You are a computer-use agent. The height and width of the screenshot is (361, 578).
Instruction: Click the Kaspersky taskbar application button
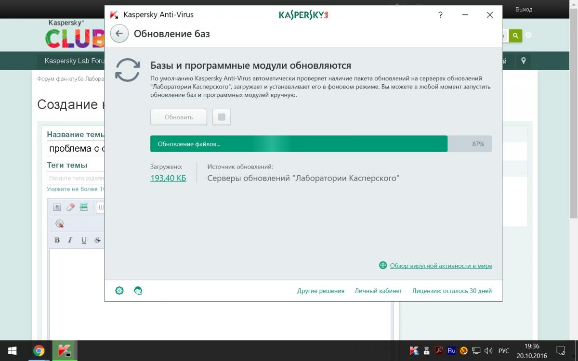[65, 351]
